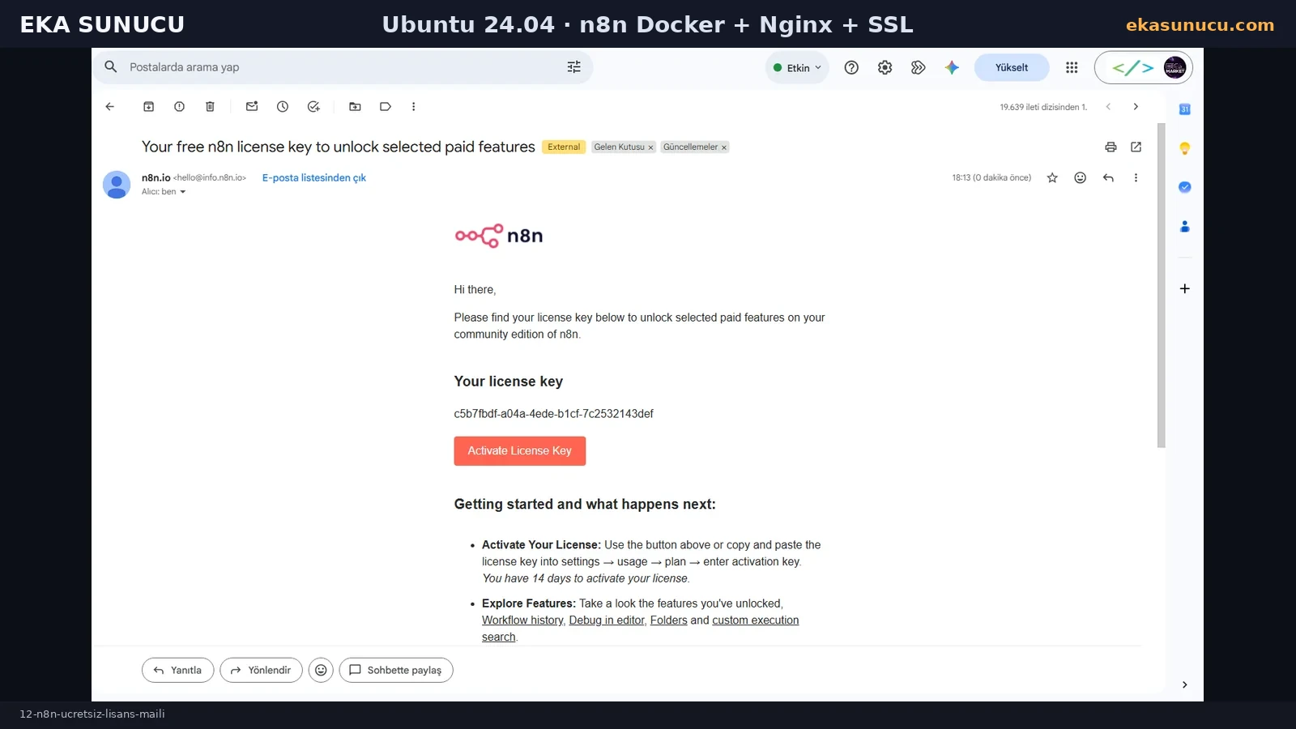Show the newer message arrow
Image resolution: width=1296 pixels, height=729 pixels.
(x=1108, y=107)
